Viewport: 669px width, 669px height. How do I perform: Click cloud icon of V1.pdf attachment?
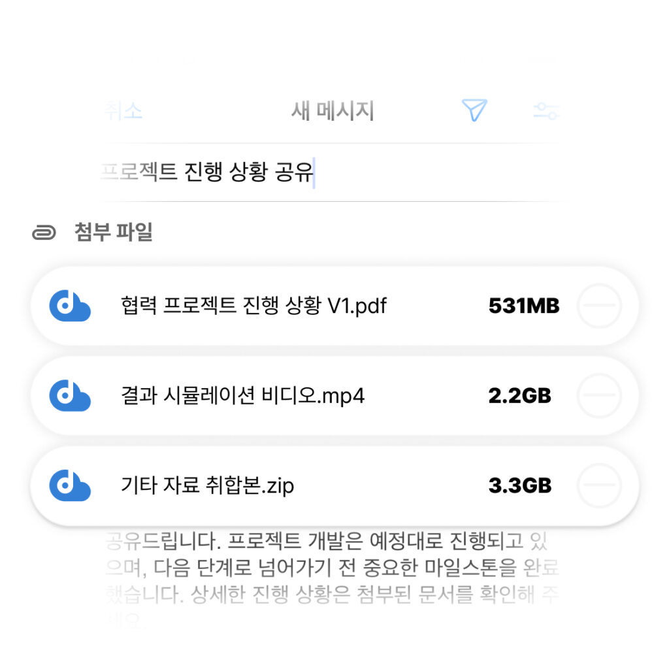click(x=69, y=306)
